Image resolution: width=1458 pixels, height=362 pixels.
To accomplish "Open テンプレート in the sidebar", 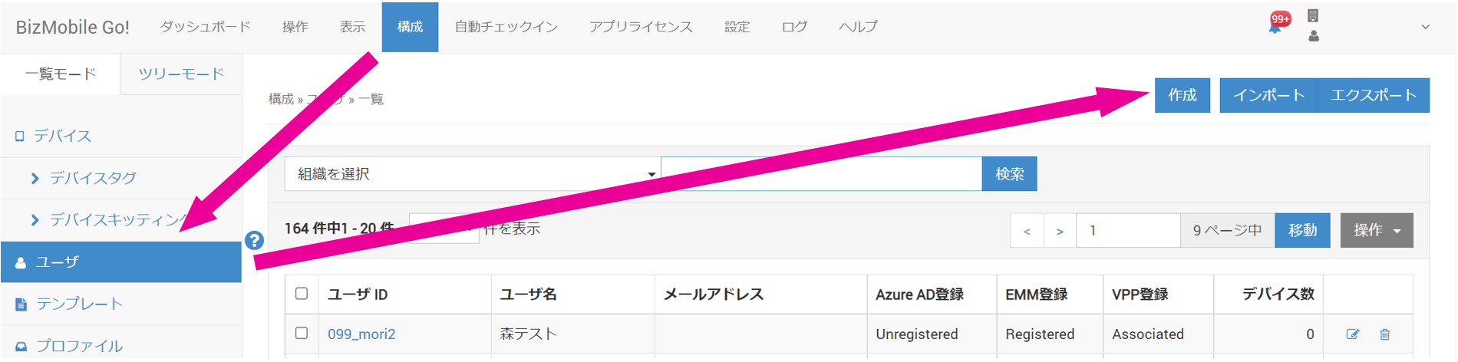I will (x=79, y=304).
